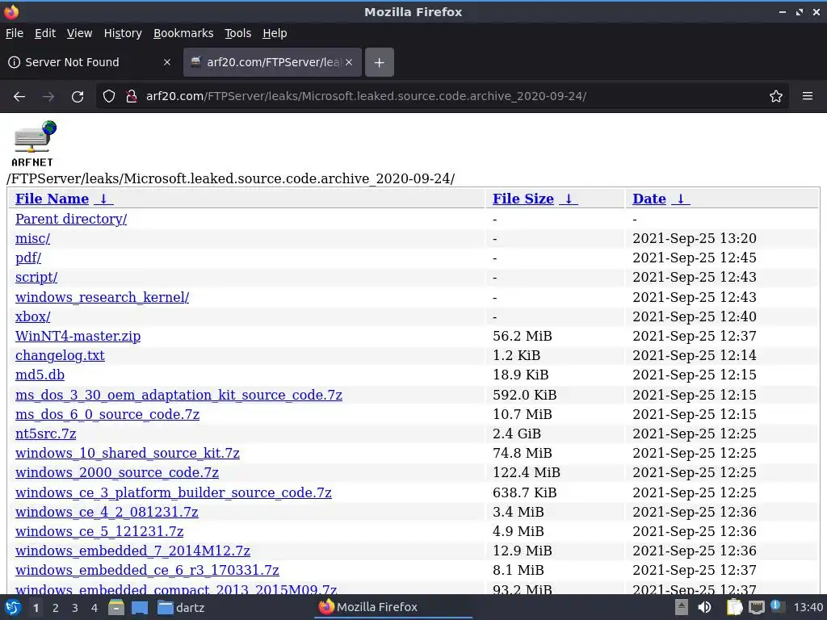Download windows_2000_source_code.7z
The image size is (827, 620).
pyautogui.click(x=117, y=472)
